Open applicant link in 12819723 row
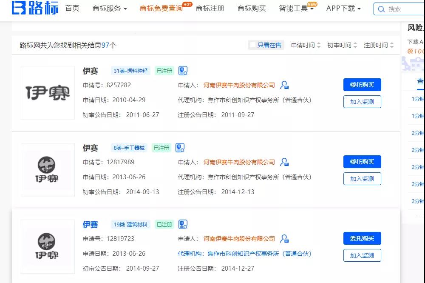The height and width of the screenshot is (283, 425). pyautogui.click(x=239, y=239)
